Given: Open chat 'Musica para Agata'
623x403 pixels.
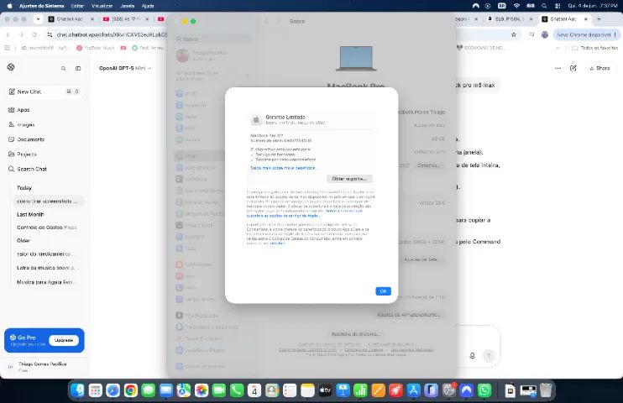Looking at the screenshot, I should pos(47,282).
